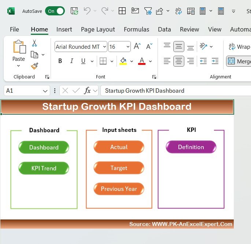Viewport: 251px width, 244px height.
Task: Toggle italic formatting
Action: coord(72,61)
